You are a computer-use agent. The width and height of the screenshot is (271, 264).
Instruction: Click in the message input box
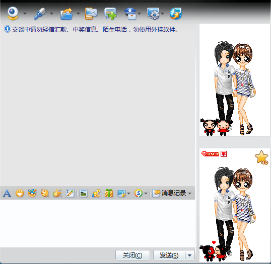pyautogui.click(x=98, y=223)
